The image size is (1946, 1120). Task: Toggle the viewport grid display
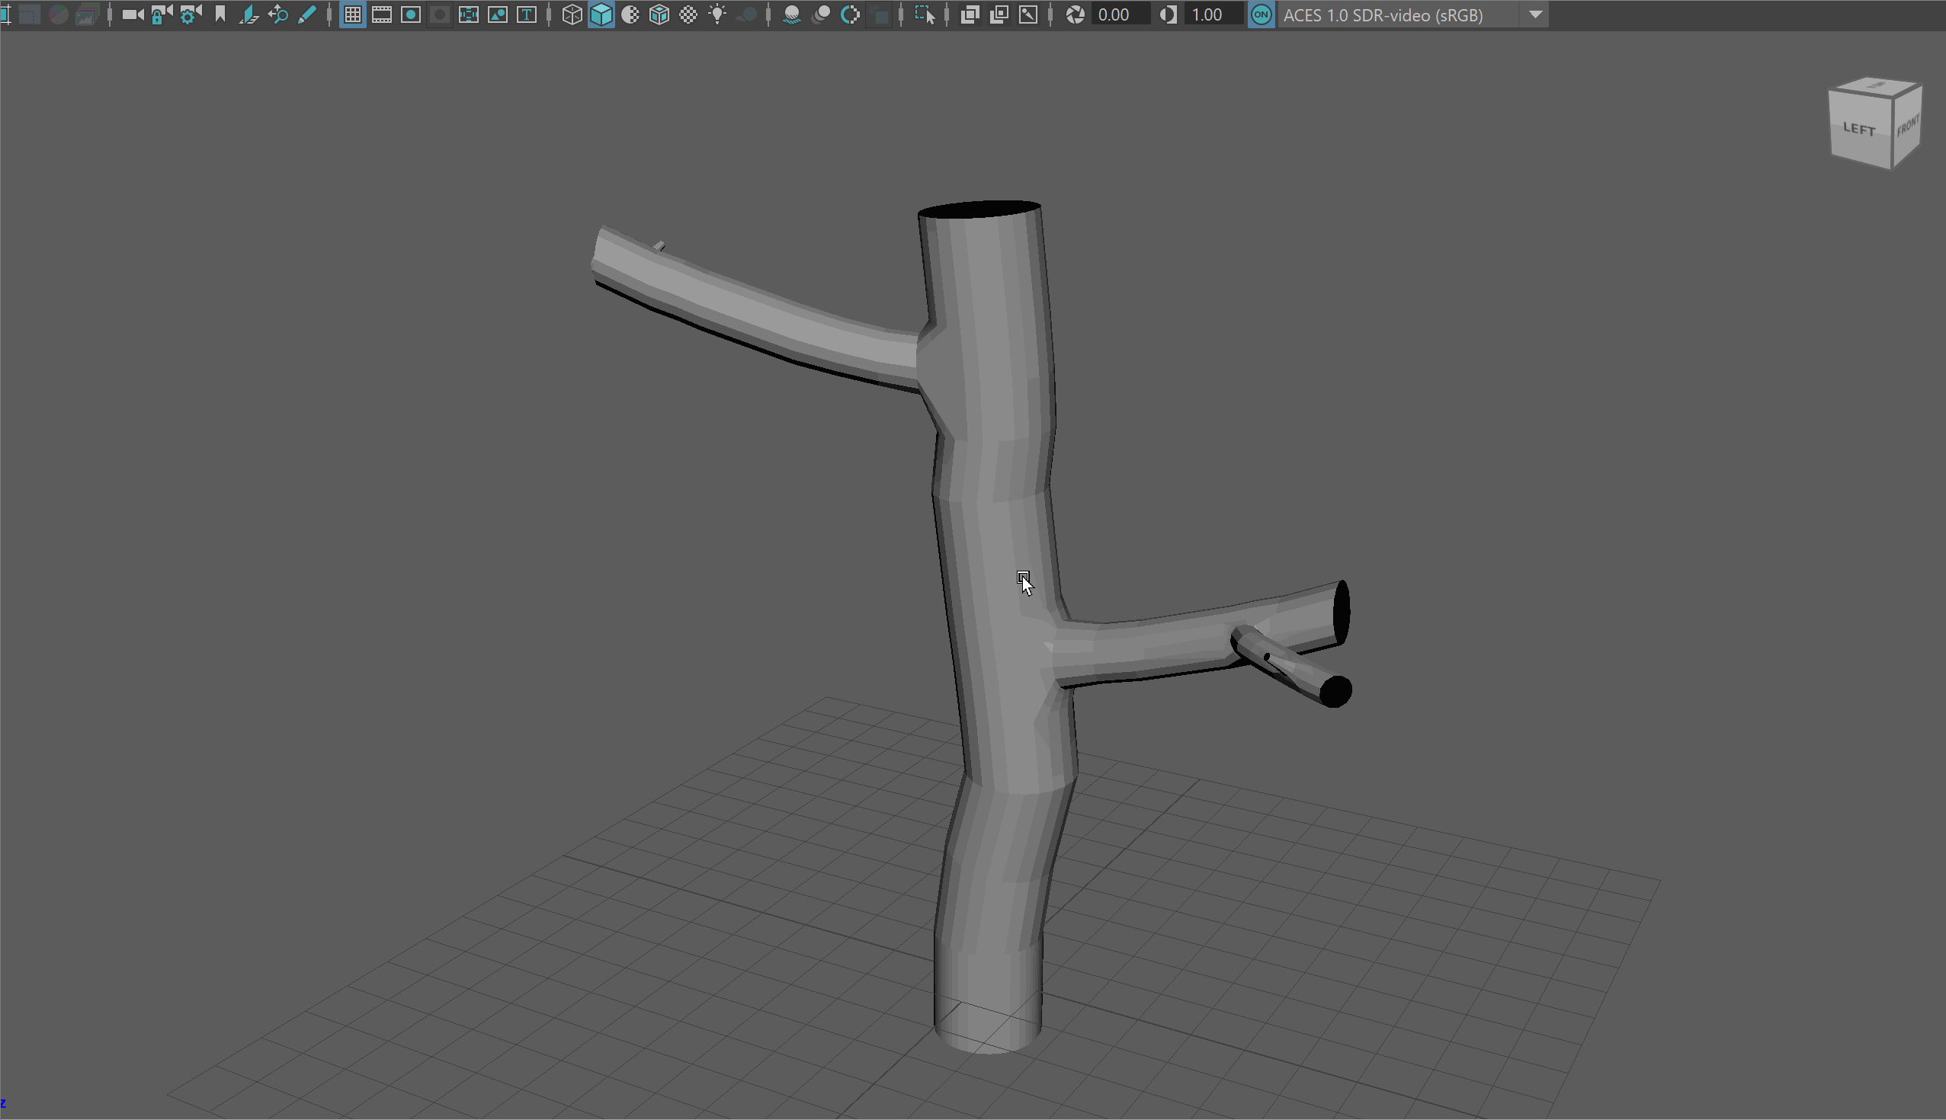[352, 14]
